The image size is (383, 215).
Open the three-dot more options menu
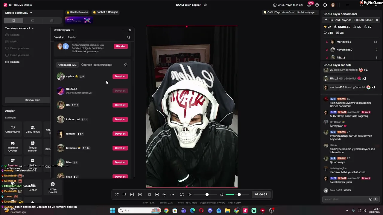point(172,194)
